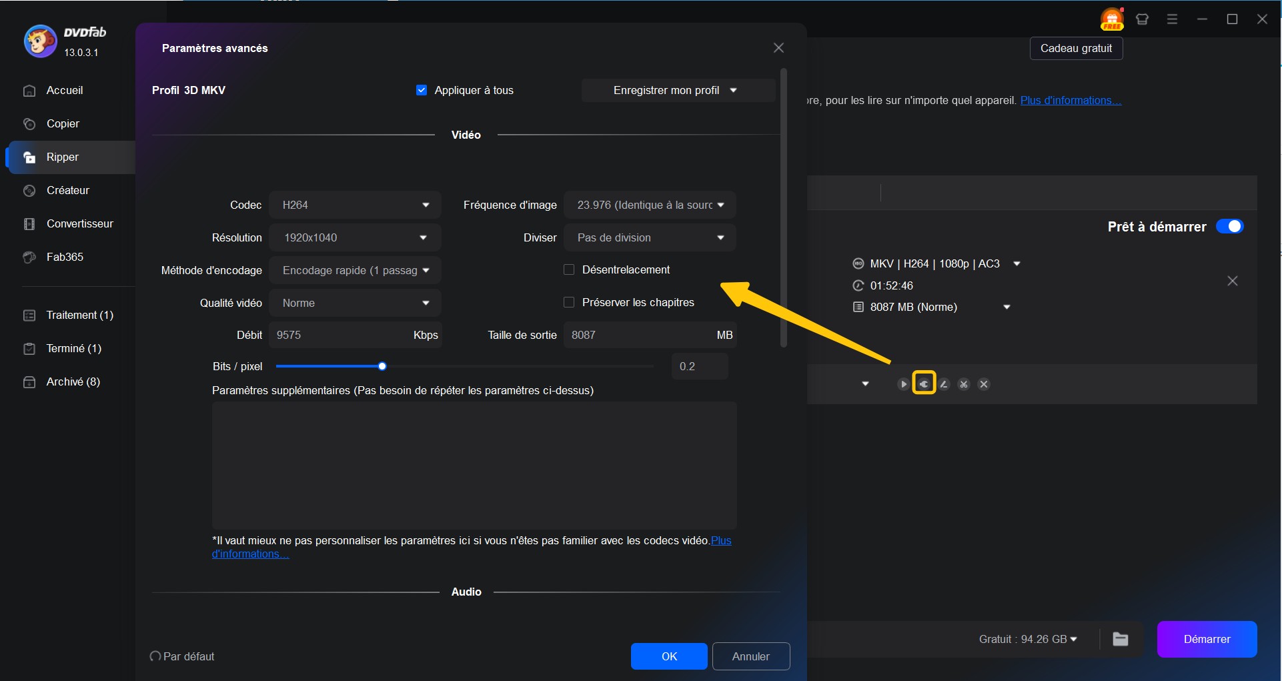Click the Taille de sortie 8087 MB field

coord(650,335)
